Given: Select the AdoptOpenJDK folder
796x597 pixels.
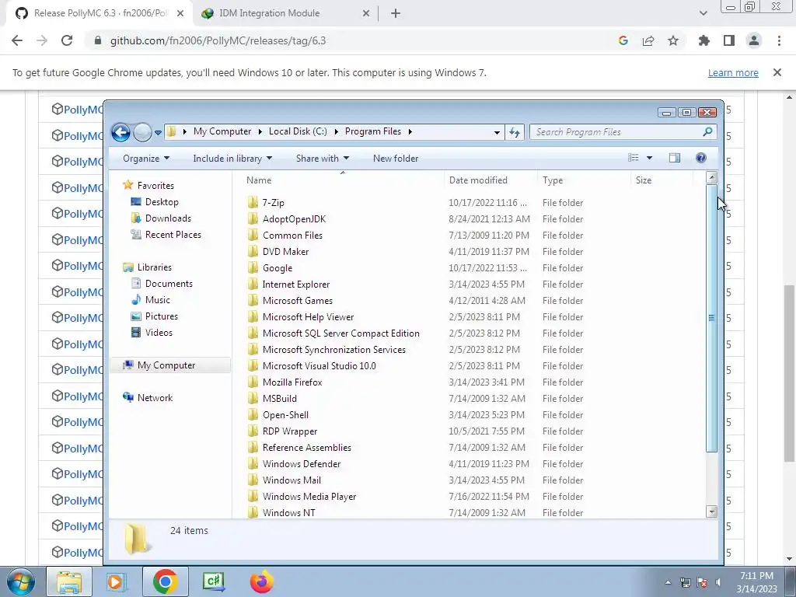Looking at the screenshot, I should point(294,218).
